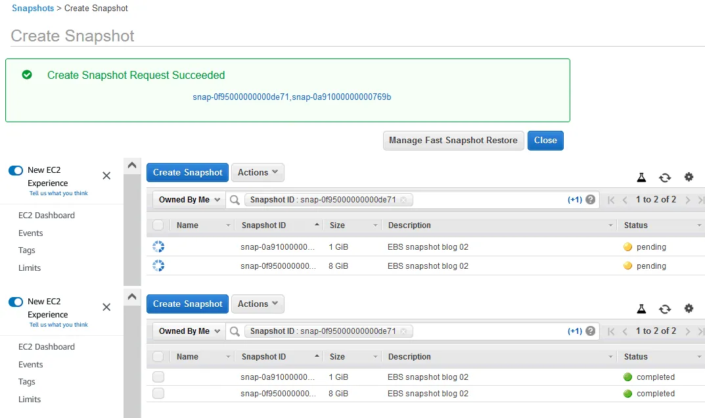Go to Limits in the lower sidebar

pos(30,400)
